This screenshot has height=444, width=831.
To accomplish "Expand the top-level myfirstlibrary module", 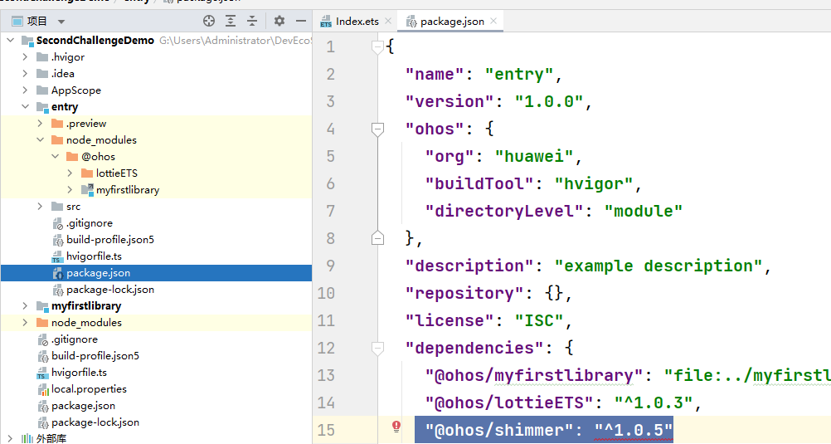I will tap(25, 306).
